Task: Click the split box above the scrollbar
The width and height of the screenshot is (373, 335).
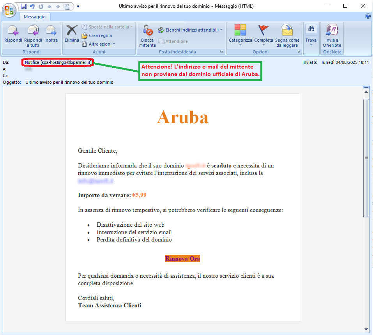Action: point(366,87)
